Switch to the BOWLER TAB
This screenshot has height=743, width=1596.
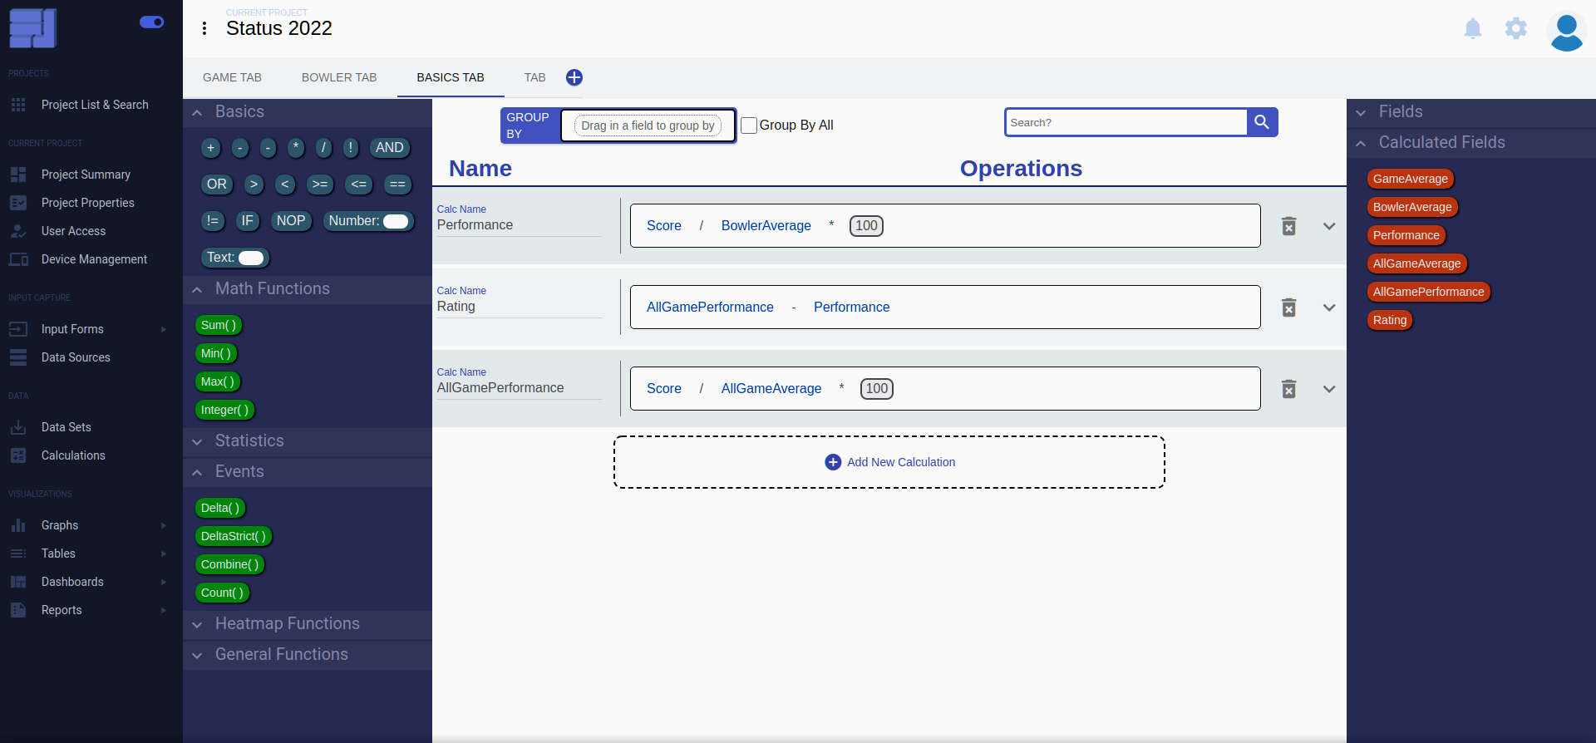[339, 77]
